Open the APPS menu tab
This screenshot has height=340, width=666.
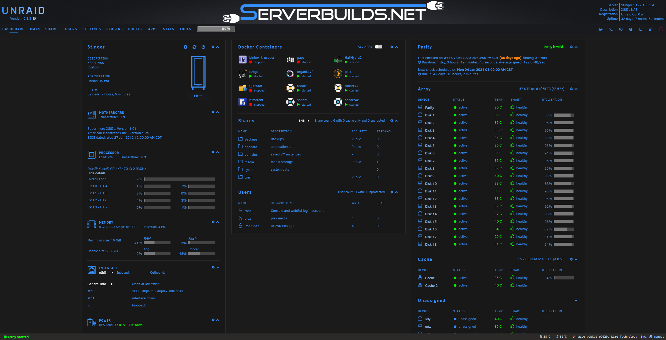(x=153, y=29)
